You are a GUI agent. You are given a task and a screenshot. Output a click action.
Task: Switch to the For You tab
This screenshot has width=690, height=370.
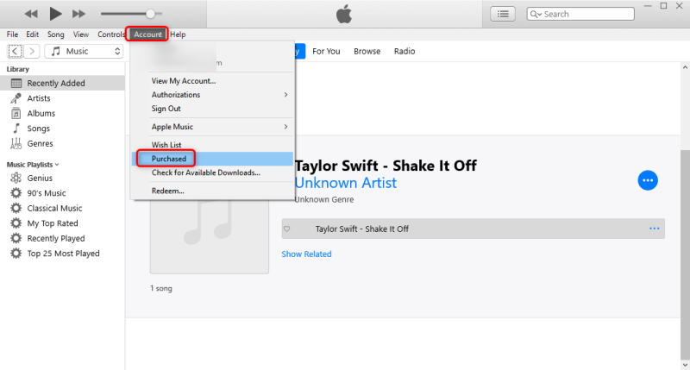326,52
